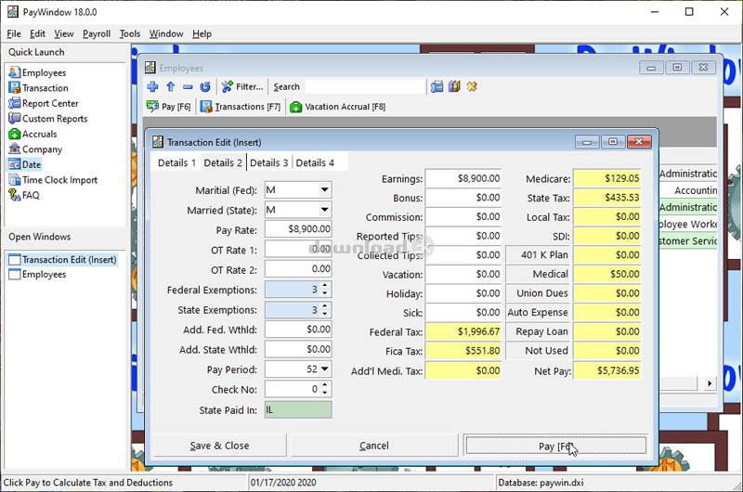Image resolution: width=743 pixels, height=492 pixels.
Task: Open the Payroll menu
Action: click(x=97, y=33)
